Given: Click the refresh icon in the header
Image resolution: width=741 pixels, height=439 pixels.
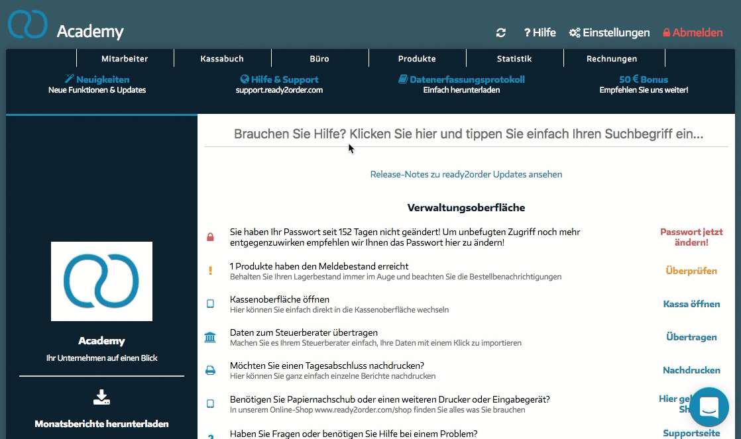Looking at the screenshot, I should coord(501,32).
